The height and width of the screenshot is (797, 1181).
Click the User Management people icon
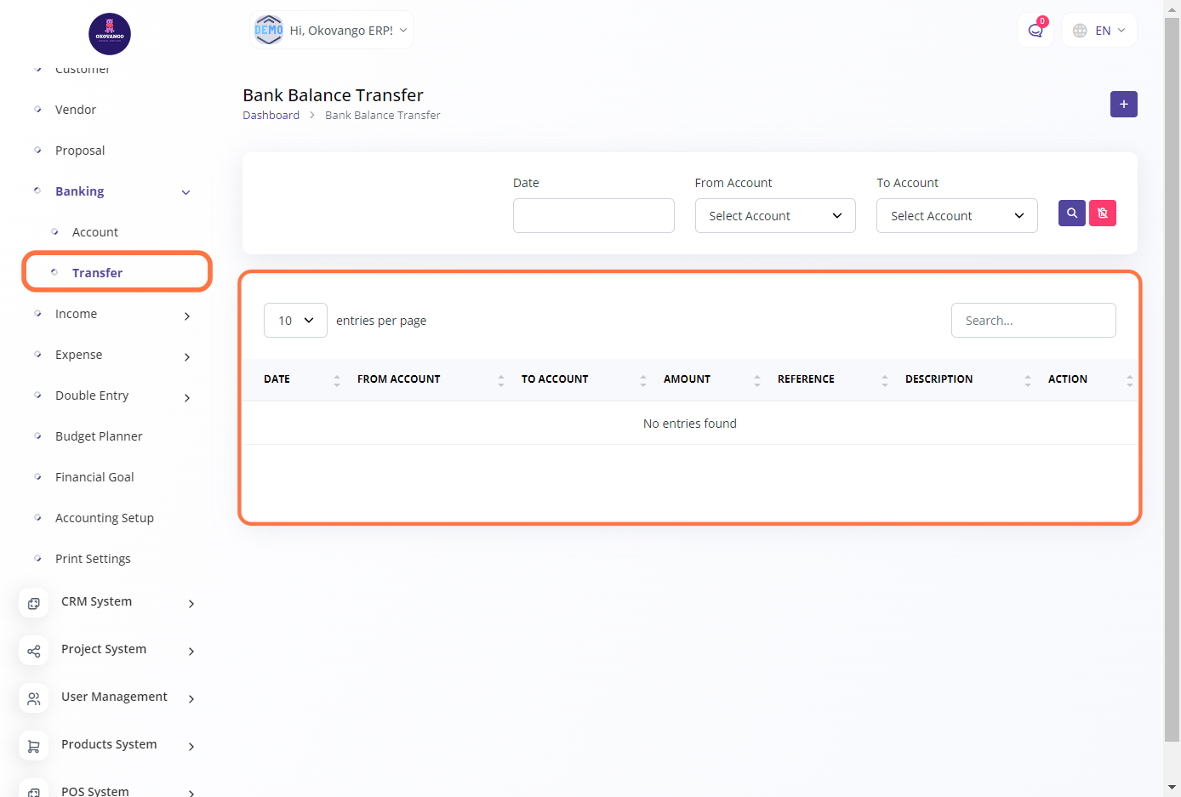pyautogui.click(x=34, y=698)
